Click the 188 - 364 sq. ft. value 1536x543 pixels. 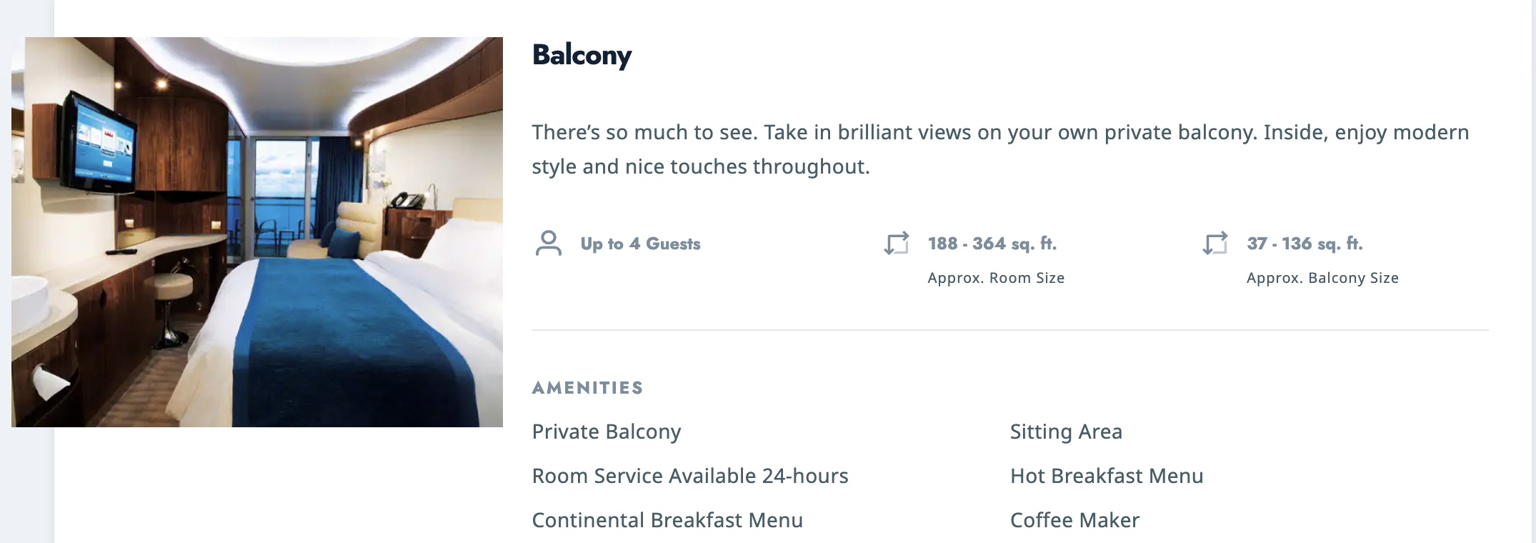point(992,244)
